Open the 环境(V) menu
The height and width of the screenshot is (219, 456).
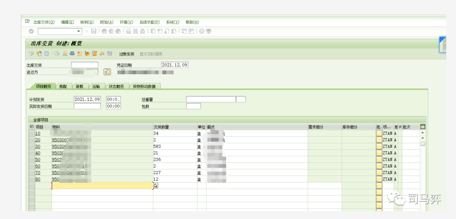pos(126,22)
